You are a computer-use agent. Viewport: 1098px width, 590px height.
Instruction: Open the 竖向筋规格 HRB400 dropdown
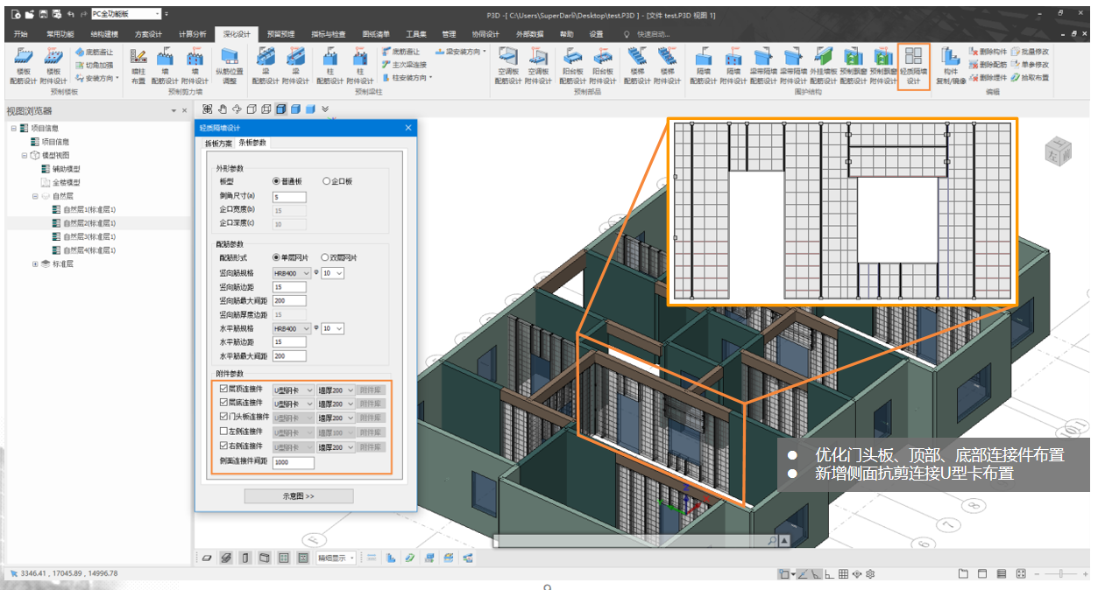coord(292,273)
